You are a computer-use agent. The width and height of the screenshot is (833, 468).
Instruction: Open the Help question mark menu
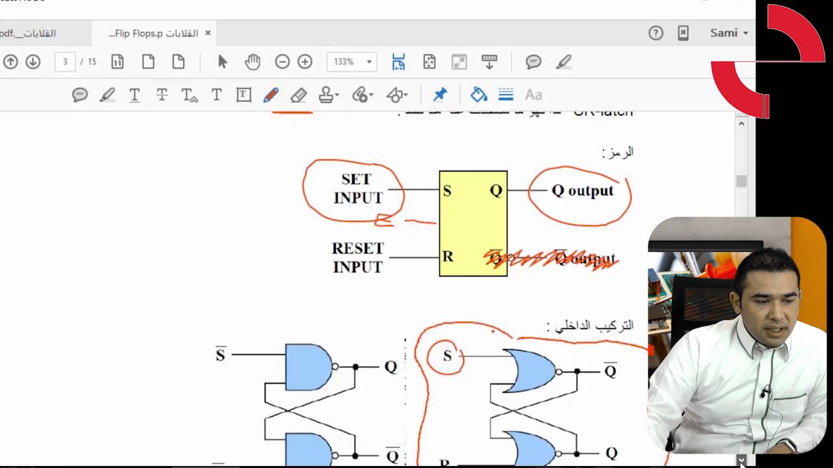[x=655, y=33]
